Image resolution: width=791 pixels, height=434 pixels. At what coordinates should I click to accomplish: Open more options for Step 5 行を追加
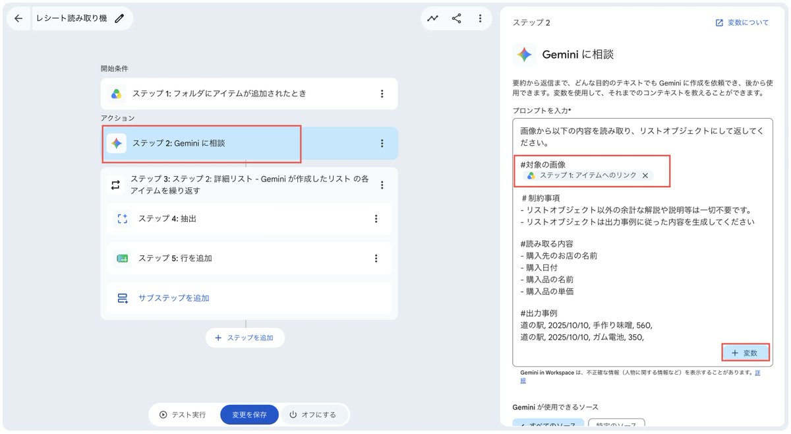tap(376, 259)
